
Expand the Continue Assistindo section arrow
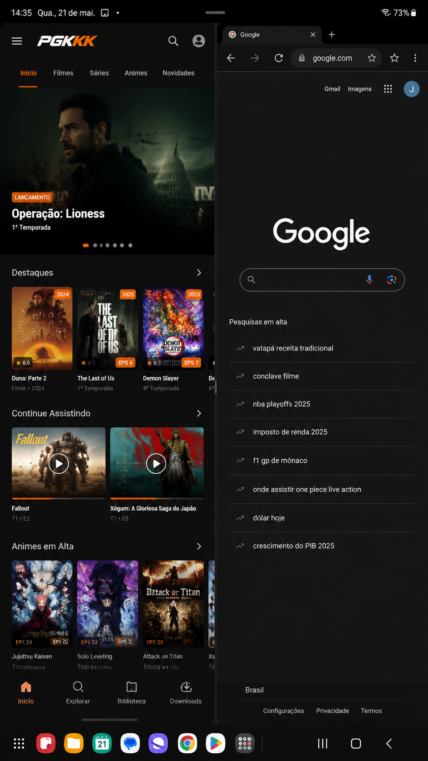(x=199, y=413)
